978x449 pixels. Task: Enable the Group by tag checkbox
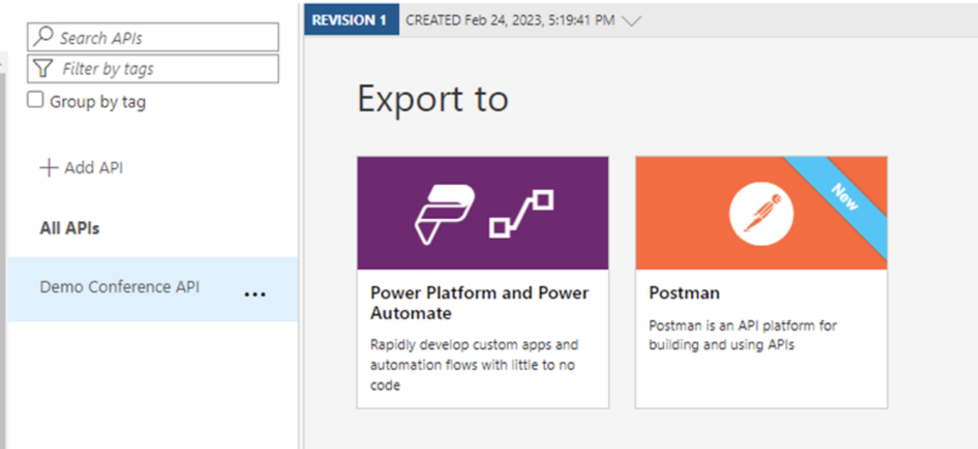[x=35, y=100]
